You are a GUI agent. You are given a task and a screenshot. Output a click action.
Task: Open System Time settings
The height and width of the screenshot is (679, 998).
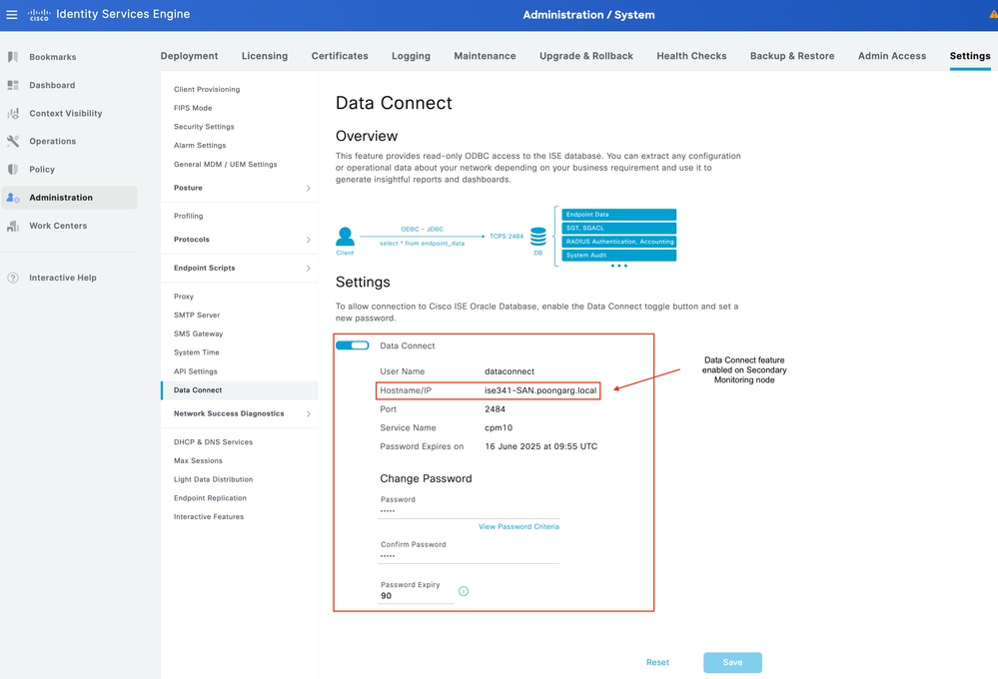[x=196, y=352]
